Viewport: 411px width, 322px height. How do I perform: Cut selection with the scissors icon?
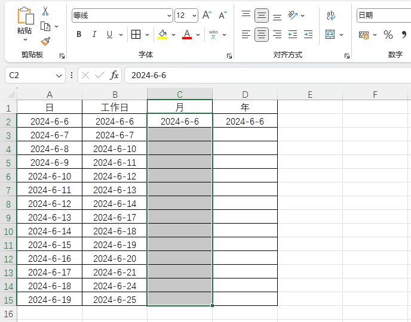pyautogui.click(x=45, y=11)
